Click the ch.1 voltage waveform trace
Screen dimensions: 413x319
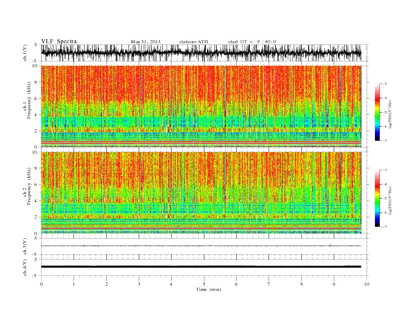(201, 53)
